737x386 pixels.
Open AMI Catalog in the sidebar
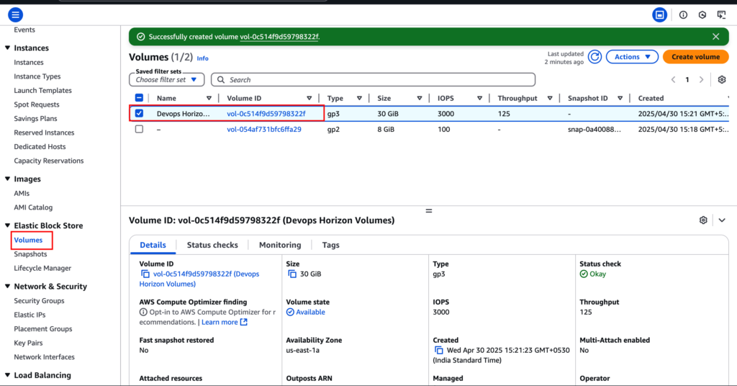[x=33, y=207]
